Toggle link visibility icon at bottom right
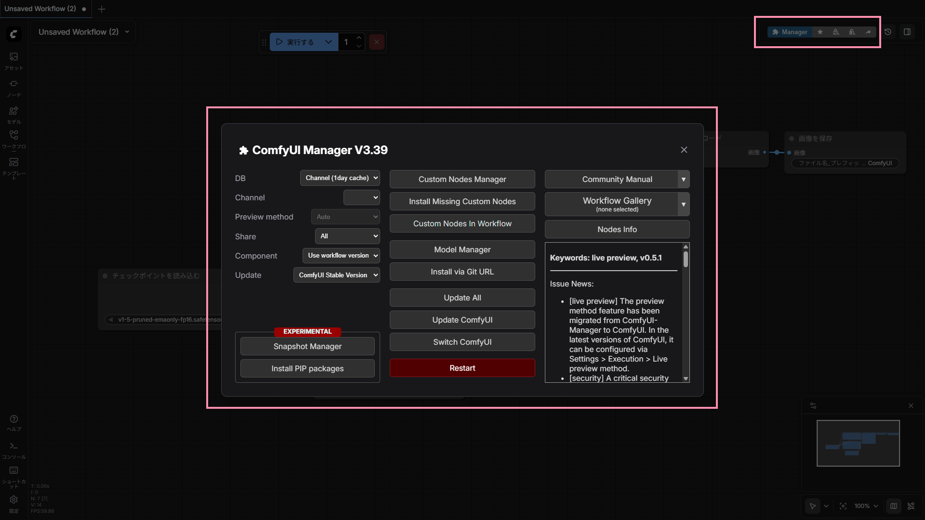The height and width of the screenshot is (520, 925). click(911, 506)
